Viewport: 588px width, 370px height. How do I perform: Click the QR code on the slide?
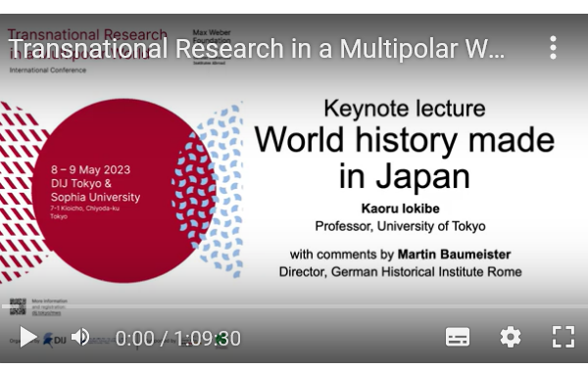[18, 306]
